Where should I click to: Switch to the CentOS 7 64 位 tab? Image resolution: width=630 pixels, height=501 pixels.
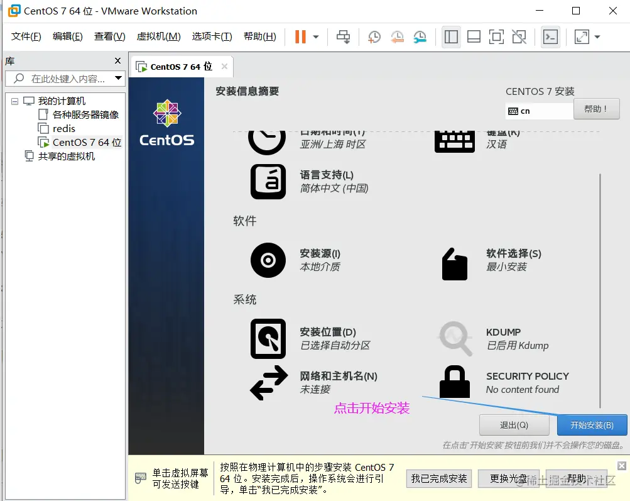point(182,66)
